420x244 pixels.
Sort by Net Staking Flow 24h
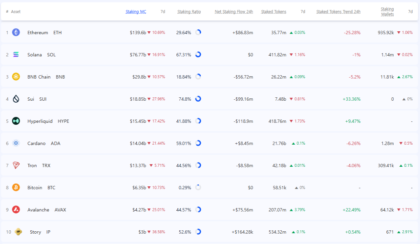pos(234,11)
